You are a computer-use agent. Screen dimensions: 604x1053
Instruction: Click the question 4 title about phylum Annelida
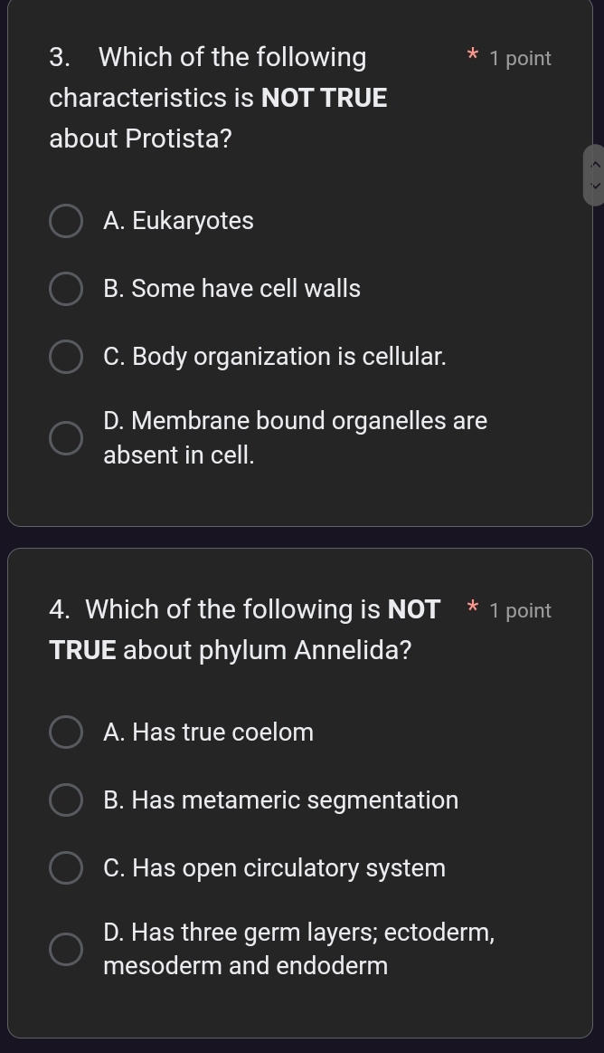tap(246, 629)
